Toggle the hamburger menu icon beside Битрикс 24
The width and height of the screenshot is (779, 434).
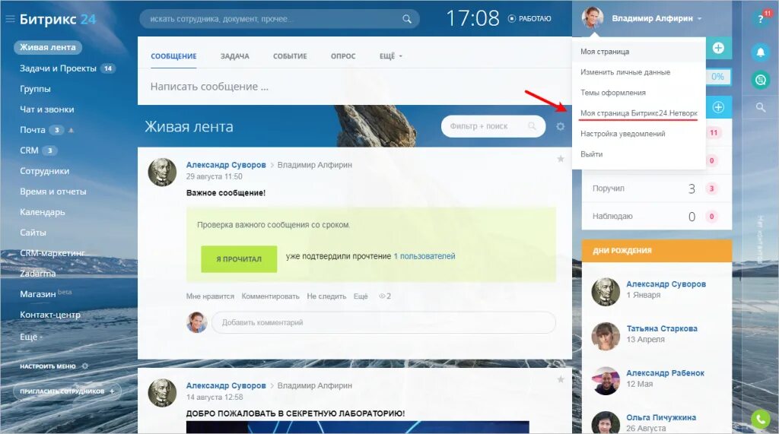pyautogui.click(x=10, y=19)
